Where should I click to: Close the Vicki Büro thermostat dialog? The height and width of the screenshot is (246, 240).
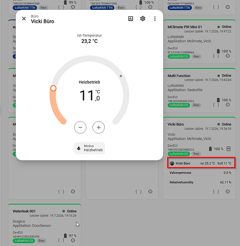coord(24,19)
